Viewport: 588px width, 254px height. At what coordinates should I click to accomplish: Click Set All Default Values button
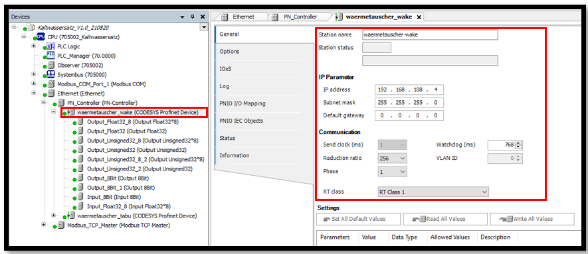tap(359, 220)
